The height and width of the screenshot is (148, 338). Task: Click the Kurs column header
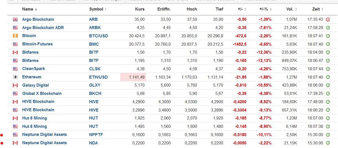coord(140,9)
